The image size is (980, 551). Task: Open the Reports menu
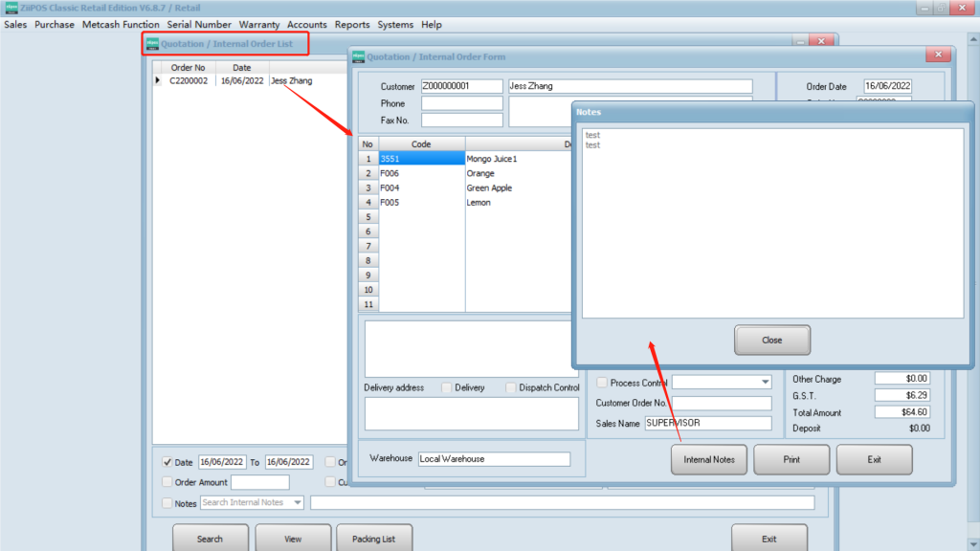click(x=352, y=24)
